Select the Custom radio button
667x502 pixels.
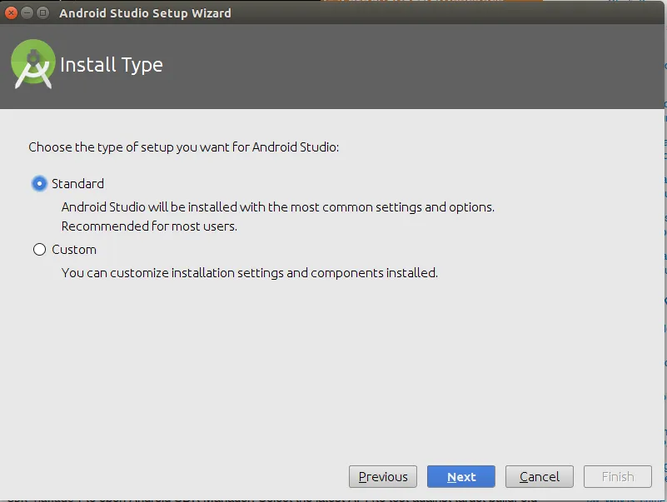point(39,250)
